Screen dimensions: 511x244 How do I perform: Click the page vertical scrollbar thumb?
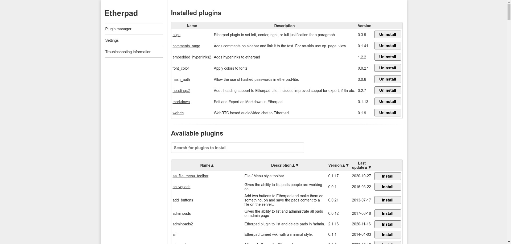click(x=509, y=11)
